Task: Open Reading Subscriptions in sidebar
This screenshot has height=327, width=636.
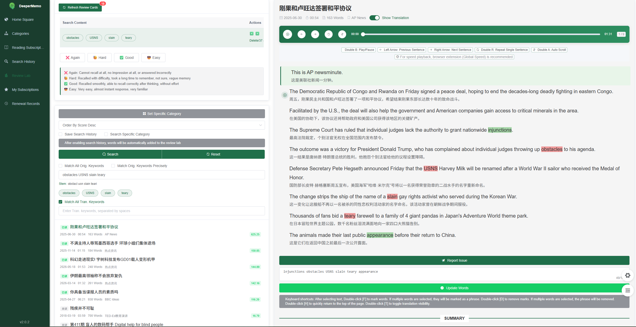Action: pos(25,48)
